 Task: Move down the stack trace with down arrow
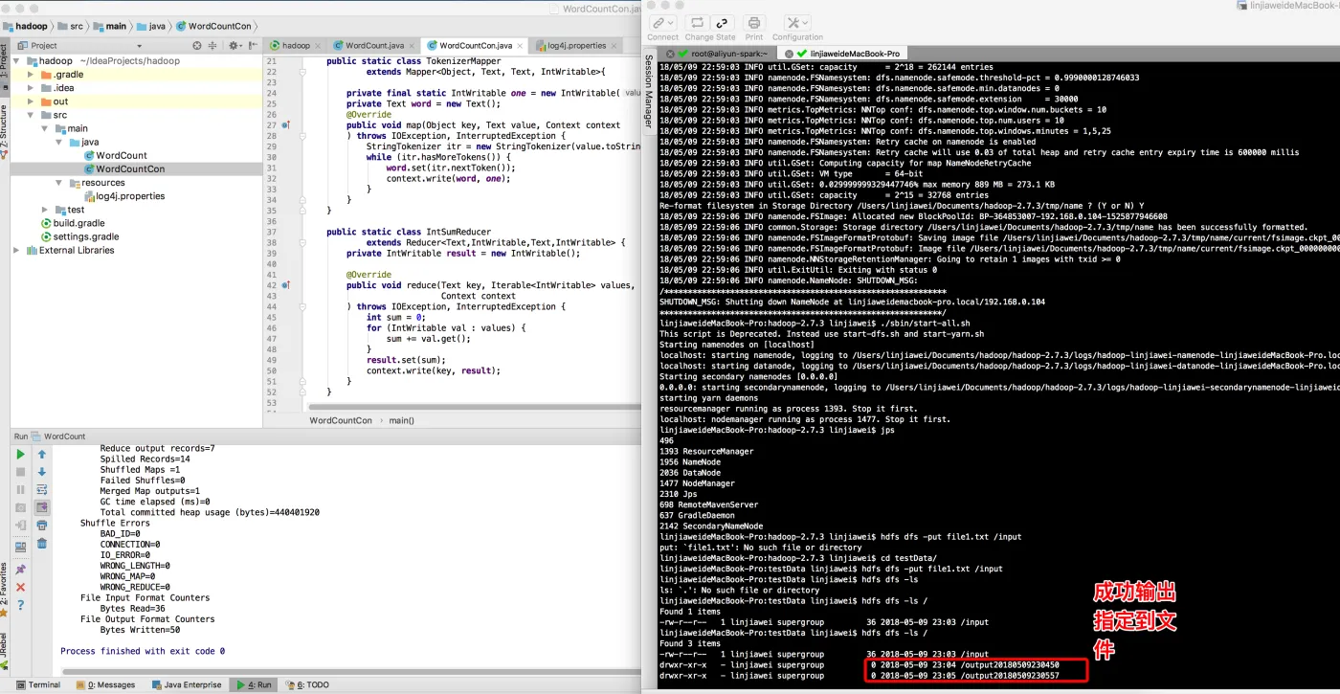tap(42, 472)
